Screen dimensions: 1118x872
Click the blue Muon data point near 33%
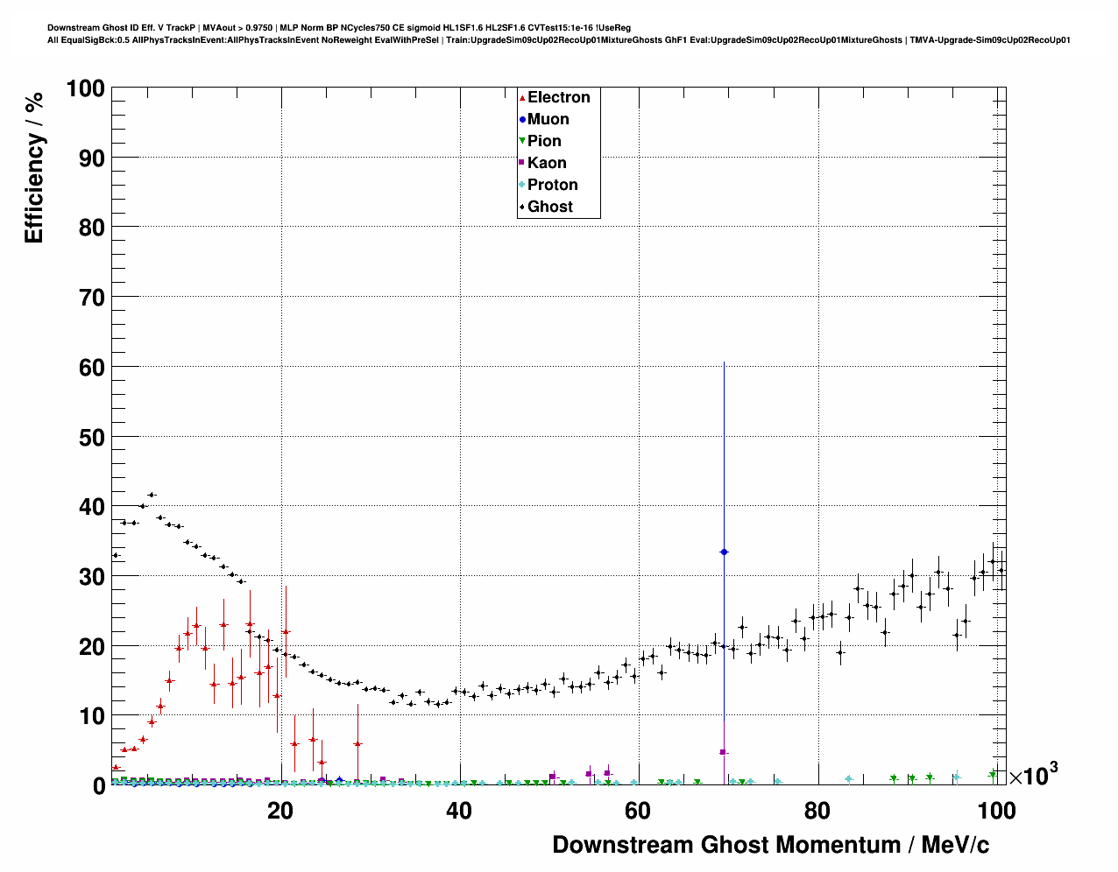[x=724, y=552]
